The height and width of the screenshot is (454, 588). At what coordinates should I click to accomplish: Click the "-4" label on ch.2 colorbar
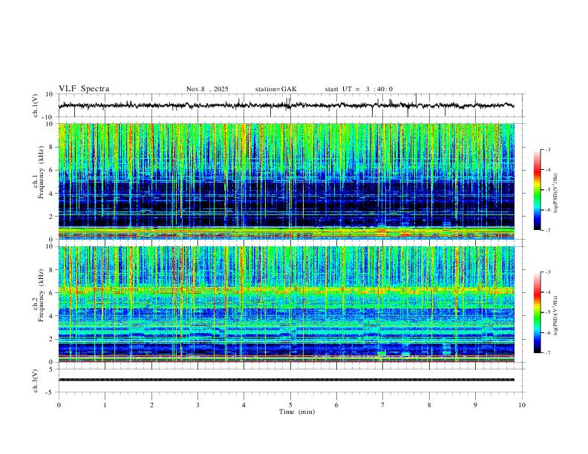tap(548, 292)
